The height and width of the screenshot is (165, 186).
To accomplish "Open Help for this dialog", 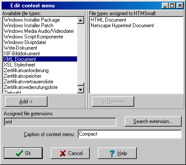I will pyautogui.click(x=117, y=153).
